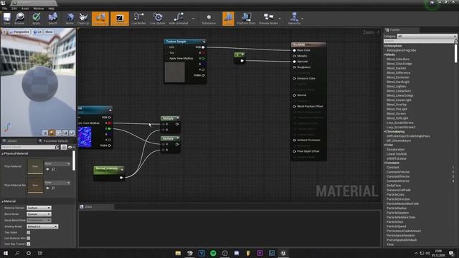
Task: Enable the Two Sided checkbox
Action: (29, 232)
